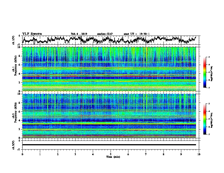Viewport: 224px width, 173px height.
Task: Select the date text "Feb. 4 , 2019"
Action: click(x=79, y=34)
